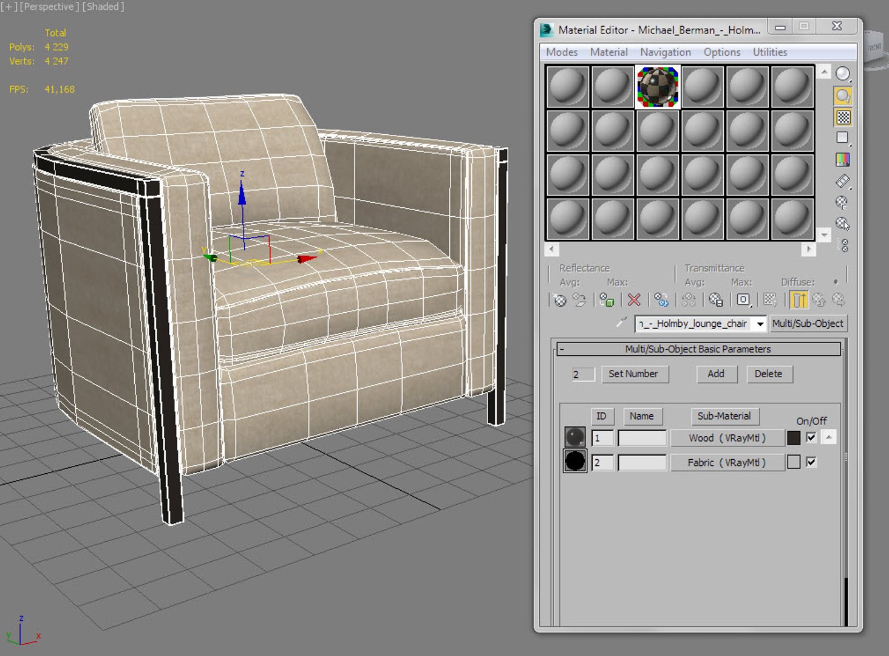Reset the material with the red X icon
The height and width of the screenshot is (656, 889).
pos(634,299)
